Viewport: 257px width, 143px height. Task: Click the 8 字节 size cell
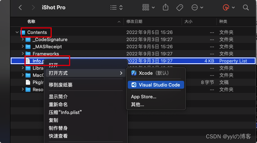(x=207, y=82)
